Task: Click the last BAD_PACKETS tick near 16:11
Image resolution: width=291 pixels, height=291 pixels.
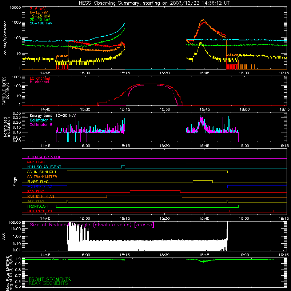Action: click(x=274, y=211)
